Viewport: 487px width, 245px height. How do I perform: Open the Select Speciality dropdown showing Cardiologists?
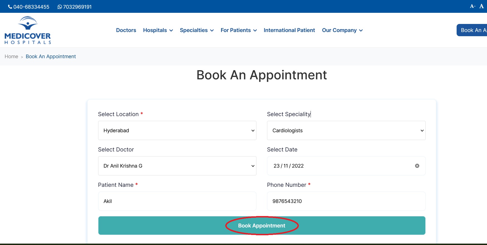346,131
